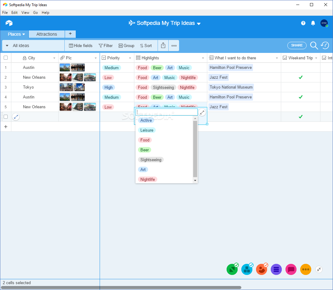Open the help question mark icon
The height and width of the screenshot is (290, 333).
[303, 23]
